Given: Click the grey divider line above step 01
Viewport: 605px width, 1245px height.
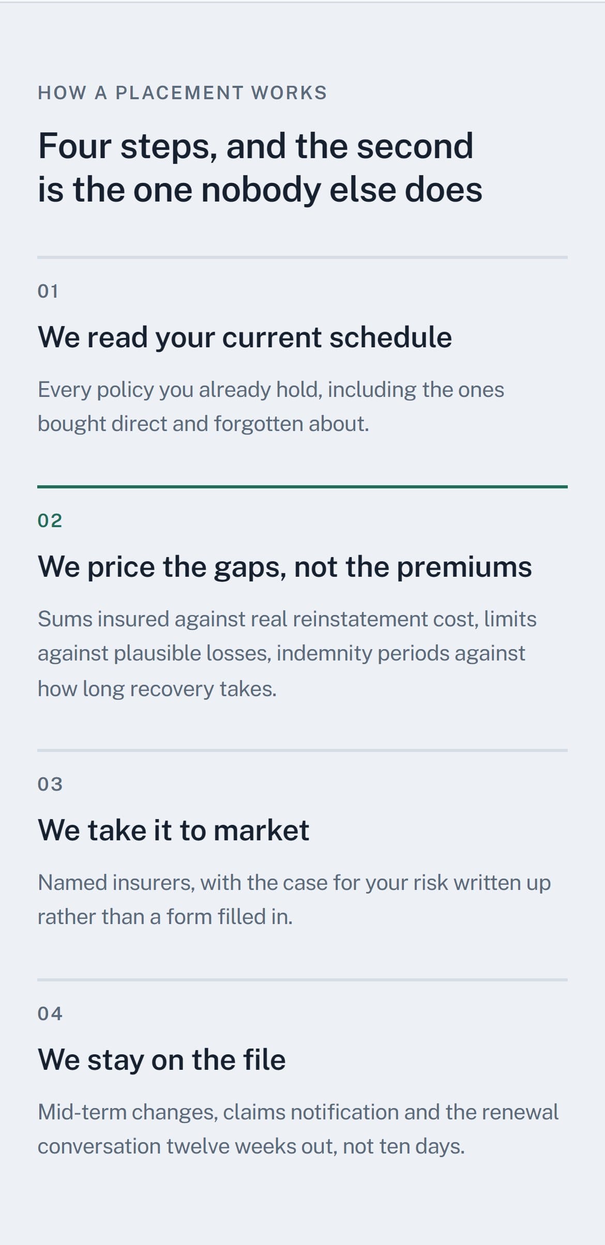Looking at the screenshot, I should (303, 257).
